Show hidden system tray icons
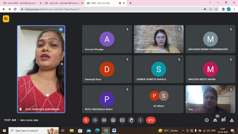Screen dimensions: 238x134 pyautogui.click(x=183, y=131)
